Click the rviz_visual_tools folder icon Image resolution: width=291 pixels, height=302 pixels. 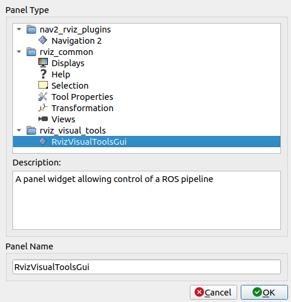pos(31,130)
